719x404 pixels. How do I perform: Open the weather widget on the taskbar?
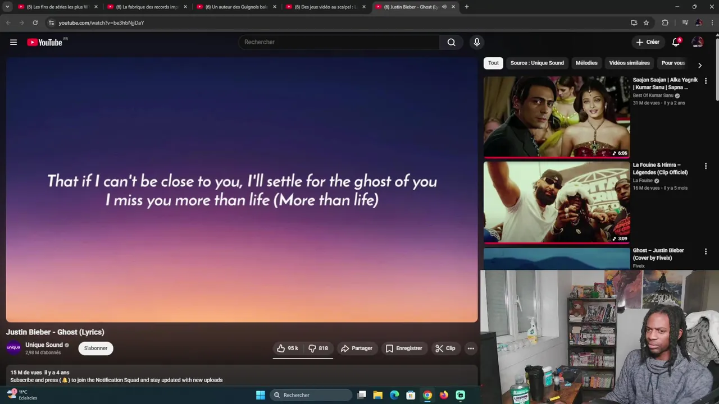tap(22, 395)
